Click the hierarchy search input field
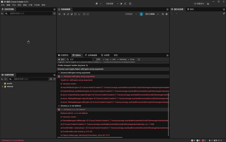 tap(28, 13)
